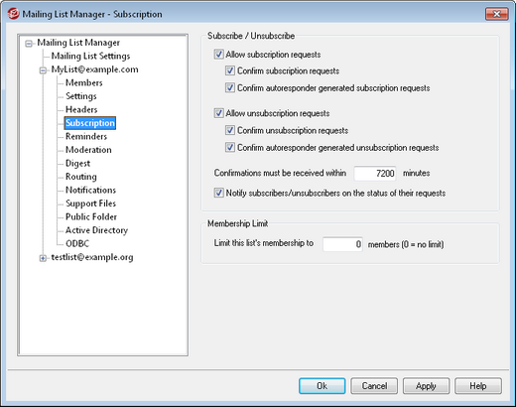Uncheck Confirm subscription requests
Screen dimensions: 516x407
pyautogui.click(x=230, y=70)
